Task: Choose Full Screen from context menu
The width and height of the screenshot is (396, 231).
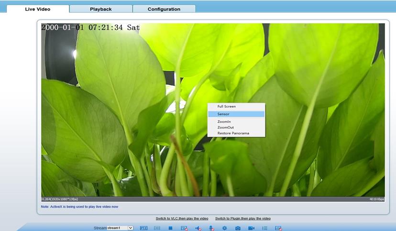Action: (227, 107)
